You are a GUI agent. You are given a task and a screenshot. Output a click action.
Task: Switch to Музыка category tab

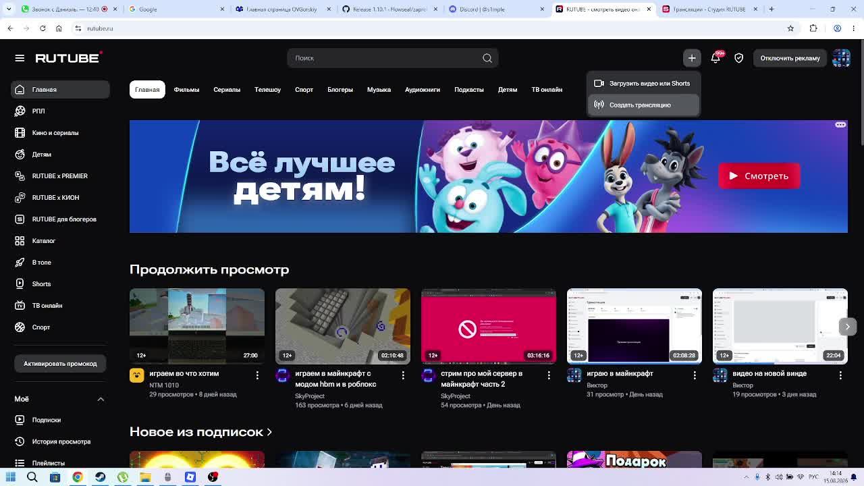[x=379, y=90]
